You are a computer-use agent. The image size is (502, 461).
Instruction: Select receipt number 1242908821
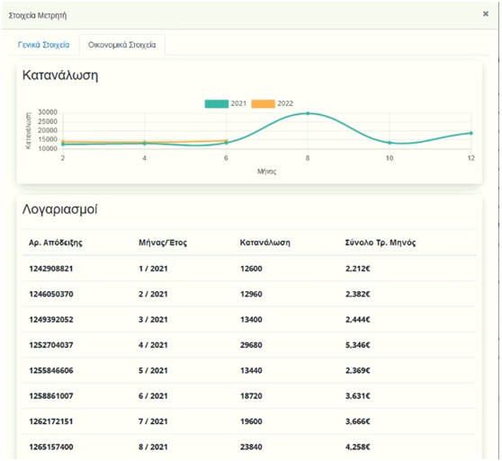[51, 269]
